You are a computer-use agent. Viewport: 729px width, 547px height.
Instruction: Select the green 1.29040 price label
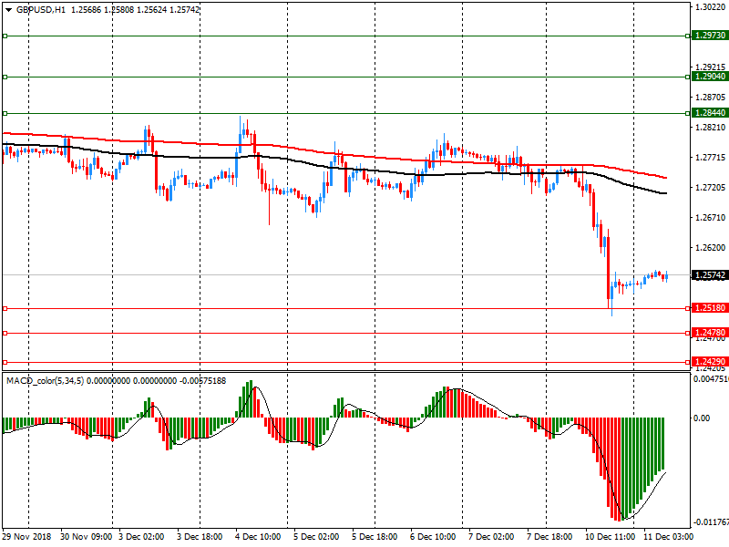click(709, 77)
